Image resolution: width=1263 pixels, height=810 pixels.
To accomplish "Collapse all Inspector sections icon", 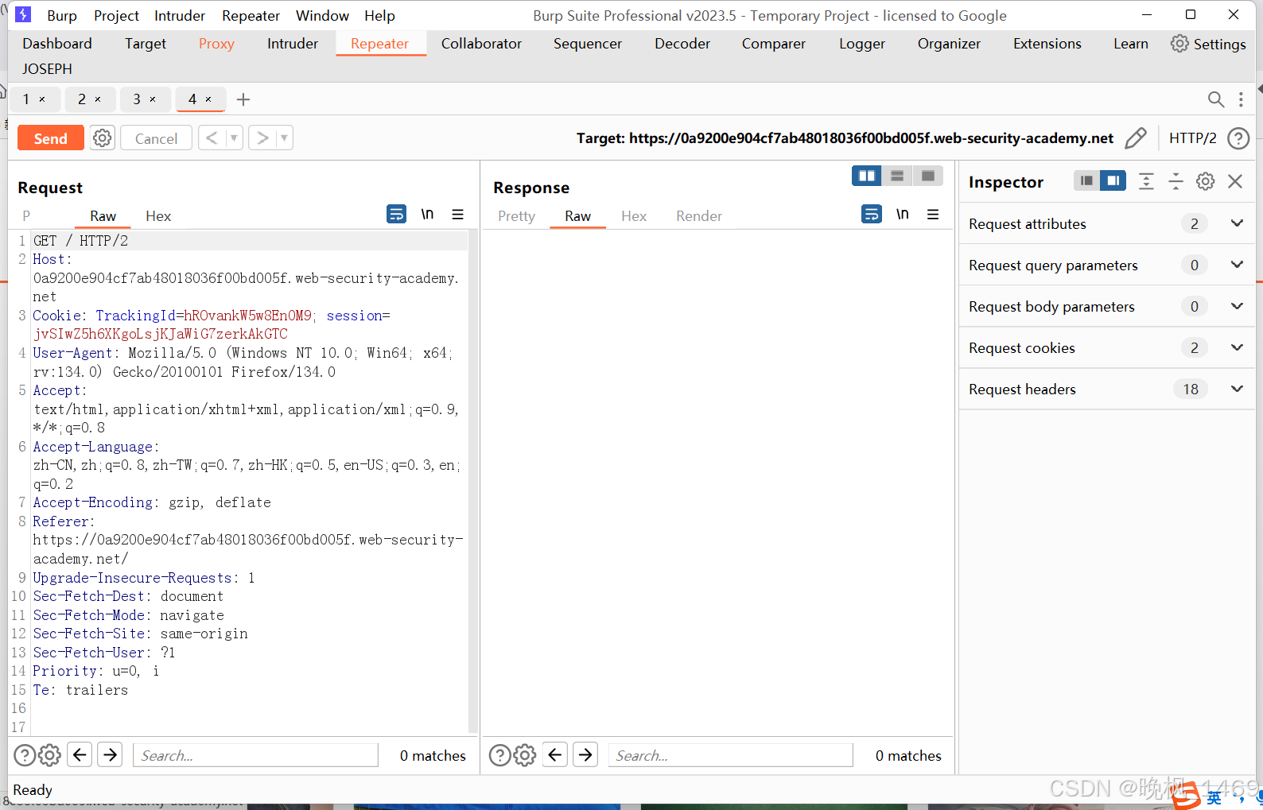I will 1176,181.
